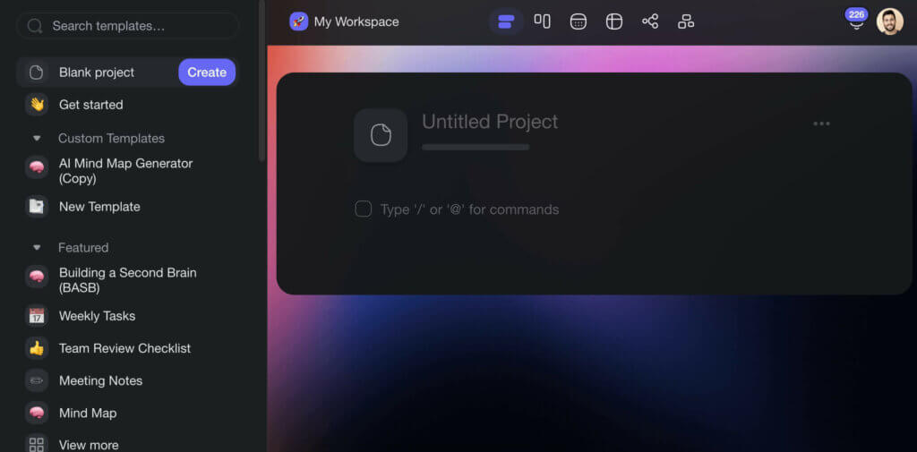
Task: Click the Create button
Action: (207, 72)
